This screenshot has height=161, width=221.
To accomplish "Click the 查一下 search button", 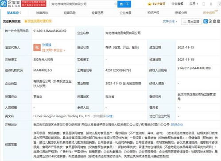I will [124, 4].
